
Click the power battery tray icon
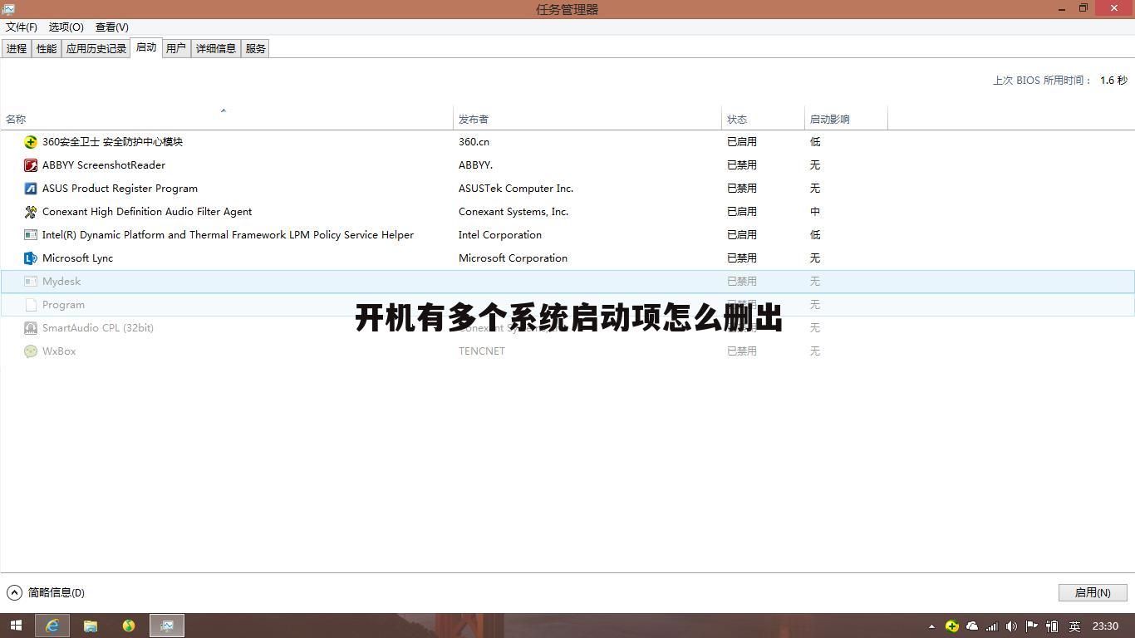(1052, 626)
